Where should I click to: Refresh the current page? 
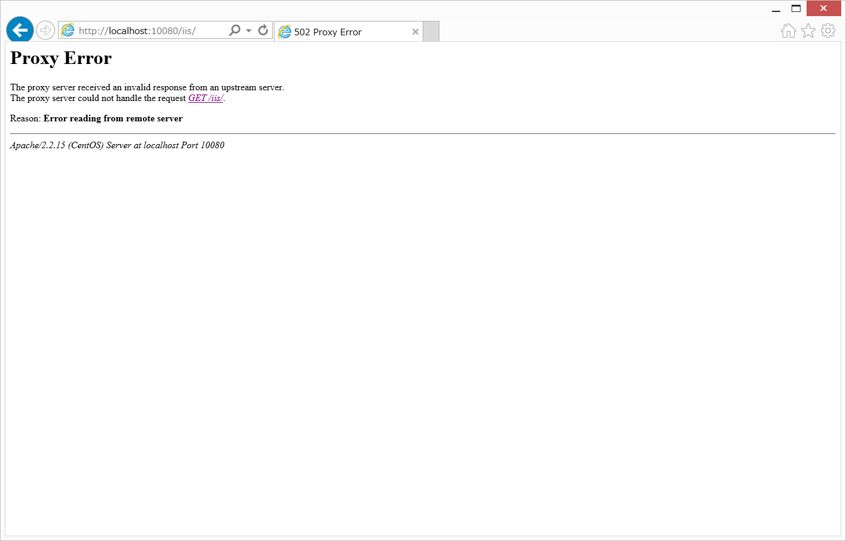tap(263, 29)
